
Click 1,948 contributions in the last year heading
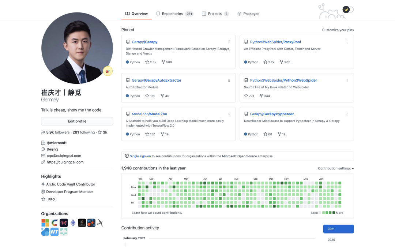click(x=153, y=168)
